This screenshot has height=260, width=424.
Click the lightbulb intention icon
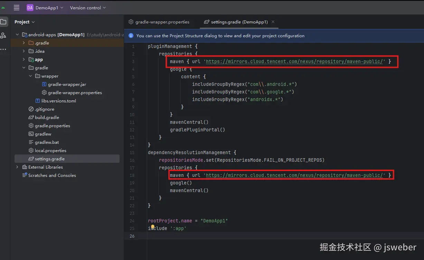(x=152, y=227)
